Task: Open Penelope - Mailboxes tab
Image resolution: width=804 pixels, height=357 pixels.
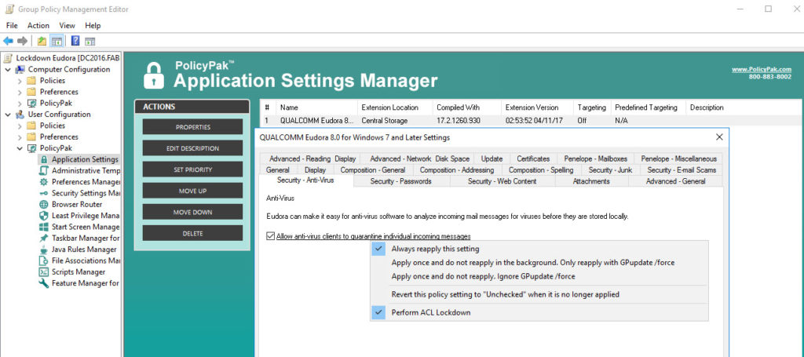Action: tap(595, 158)
